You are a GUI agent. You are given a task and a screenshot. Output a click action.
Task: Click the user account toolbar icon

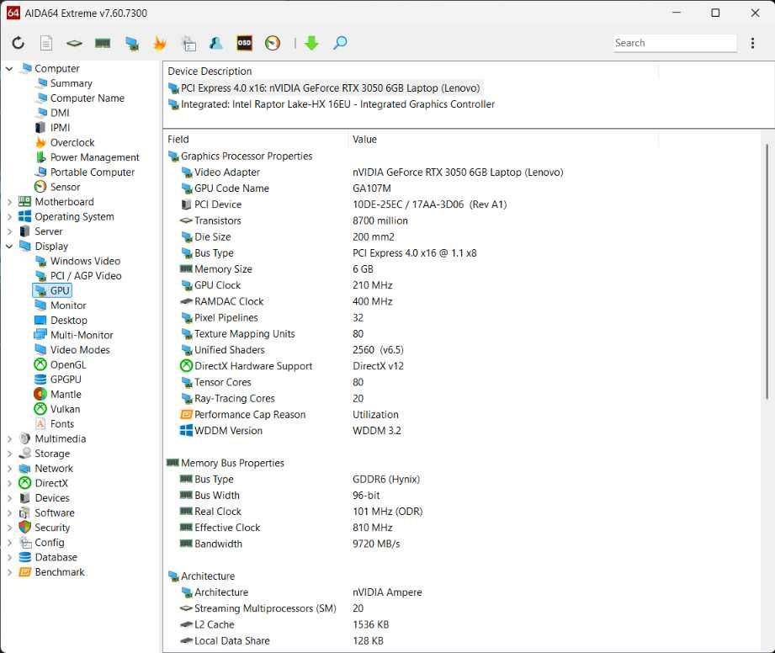click(216, 43)
